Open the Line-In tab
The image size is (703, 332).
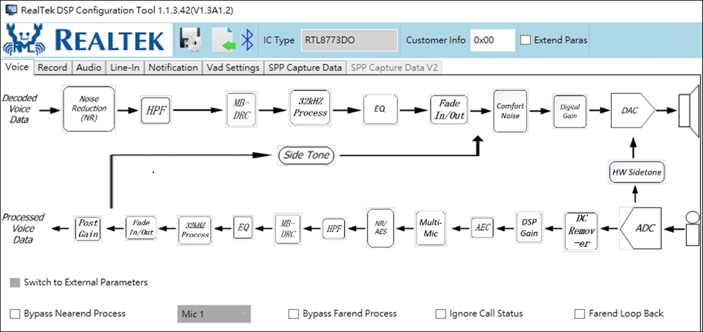(x=125, y=68)
